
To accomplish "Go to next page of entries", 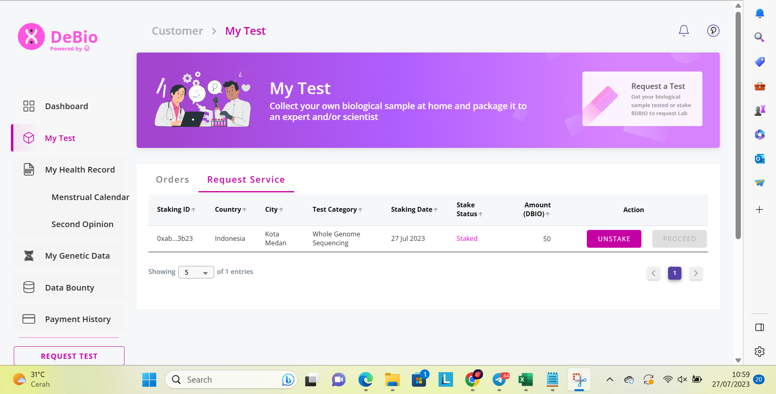I will click(x=696, y=273).
